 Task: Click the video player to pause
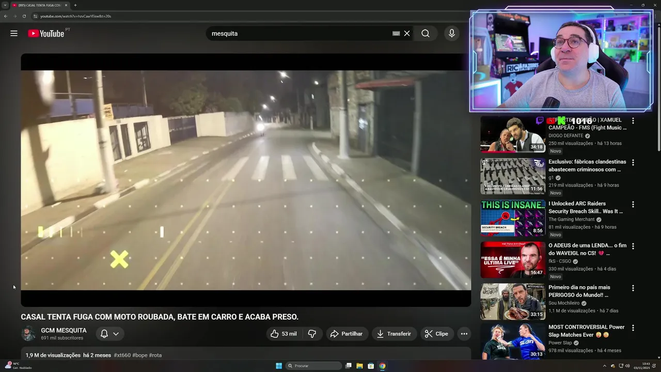click(x=246, y=180)
